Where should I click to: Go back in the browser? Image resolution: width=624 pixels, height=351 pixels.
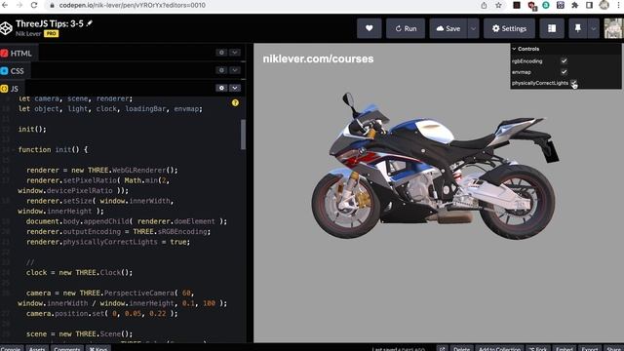[5, 5]
